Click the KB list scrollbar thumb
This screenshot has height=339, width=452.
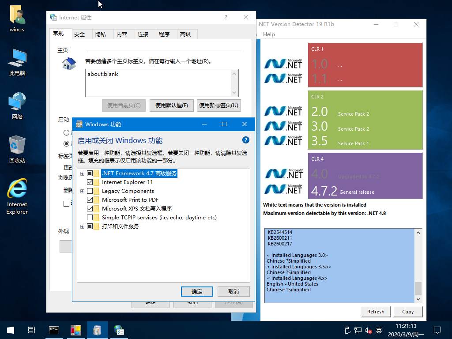pos(418,288)
